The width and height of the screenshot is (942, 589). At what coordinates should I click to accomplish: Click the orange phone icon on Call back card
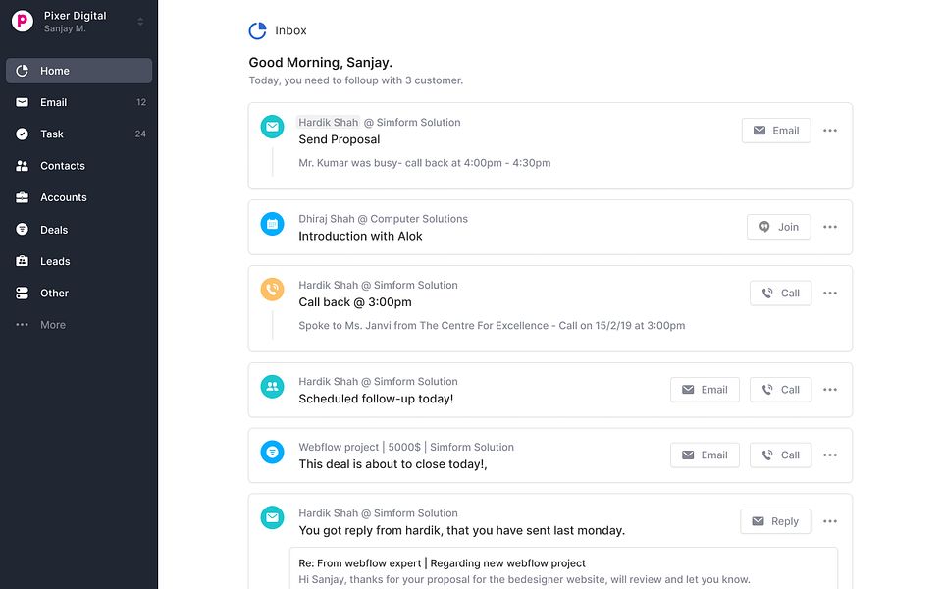pos(272,290)
